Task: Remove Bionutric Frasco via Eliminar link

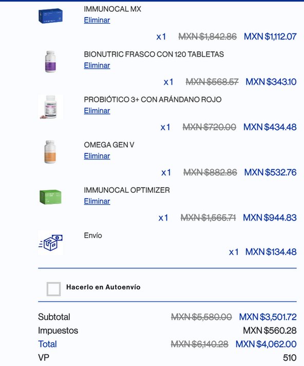Action: [97, 65]
